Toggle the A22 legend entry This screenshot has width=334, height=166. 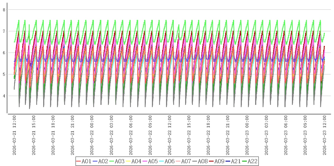[x=252, y=161]
